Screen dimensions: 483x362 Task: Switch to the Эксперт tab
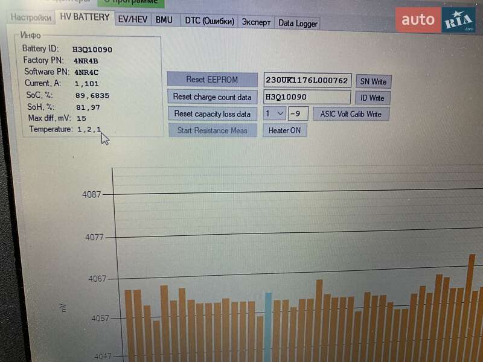tap(256, 22)
